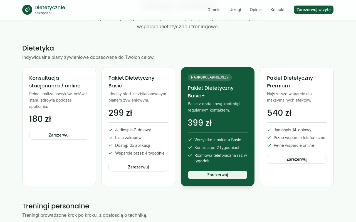Viewport: 356px width, 222px height.
Task: Open the Dietetycznie Zakręceni brand name link
Action: click(x=50, y=10)
